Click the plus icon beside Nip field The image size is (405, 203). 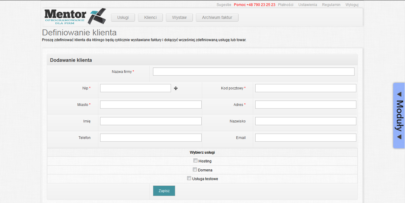(176, 88)
